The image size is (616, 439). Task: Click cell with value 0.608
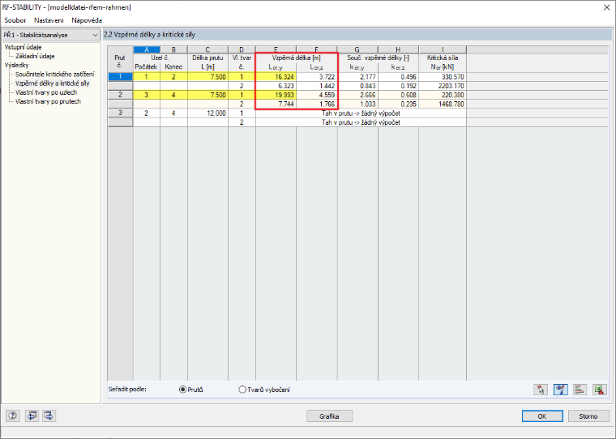pos(398,95)
